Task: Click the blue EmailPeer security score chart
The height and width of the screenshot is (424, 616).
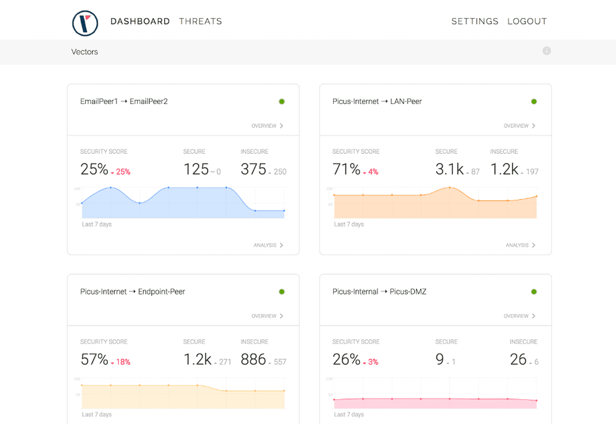Action: (x=183, y=204)
